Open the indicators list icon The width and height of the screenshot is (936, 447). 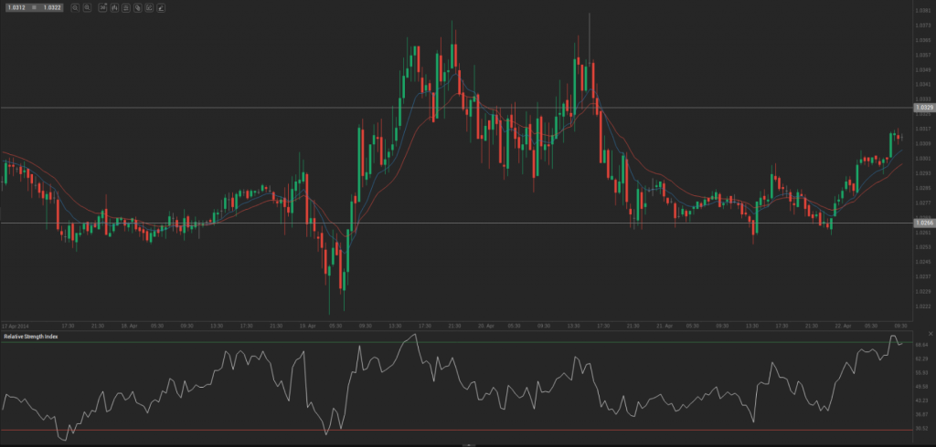click(125, 7)
